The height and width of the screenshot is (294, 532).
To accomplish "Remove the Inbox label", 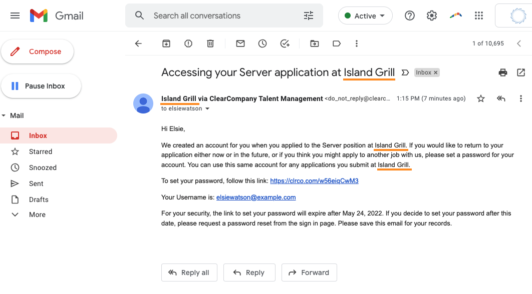I will coord(436,72).
